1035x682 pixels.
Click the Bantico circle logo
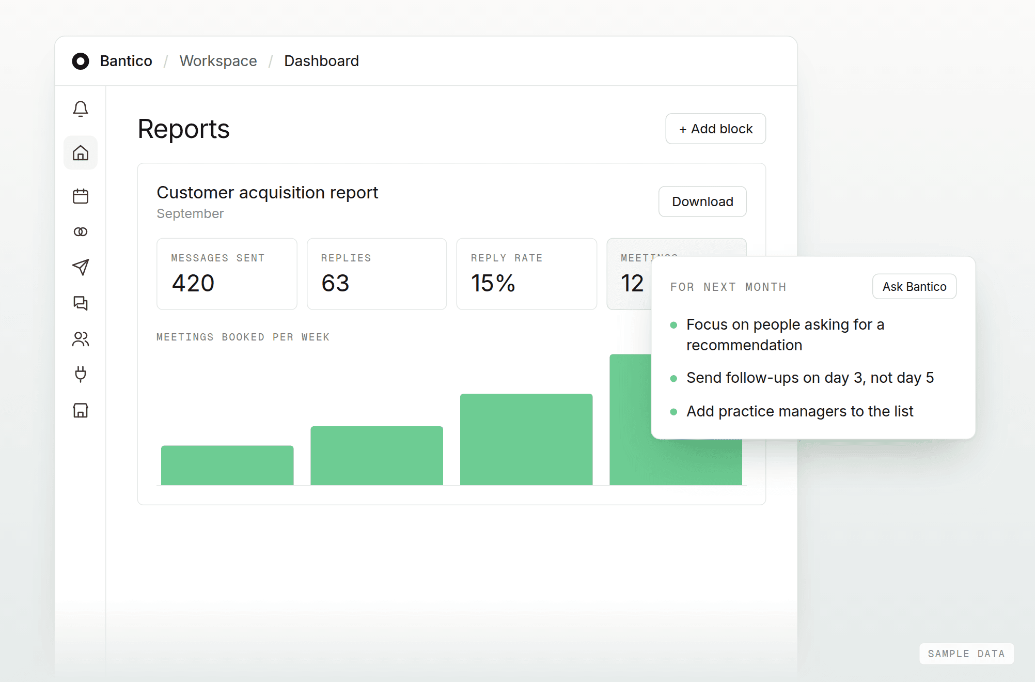click(81, 61)
